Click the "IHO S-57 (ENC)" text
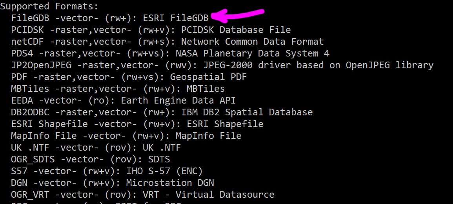453x204 pixels. (164, 171)
